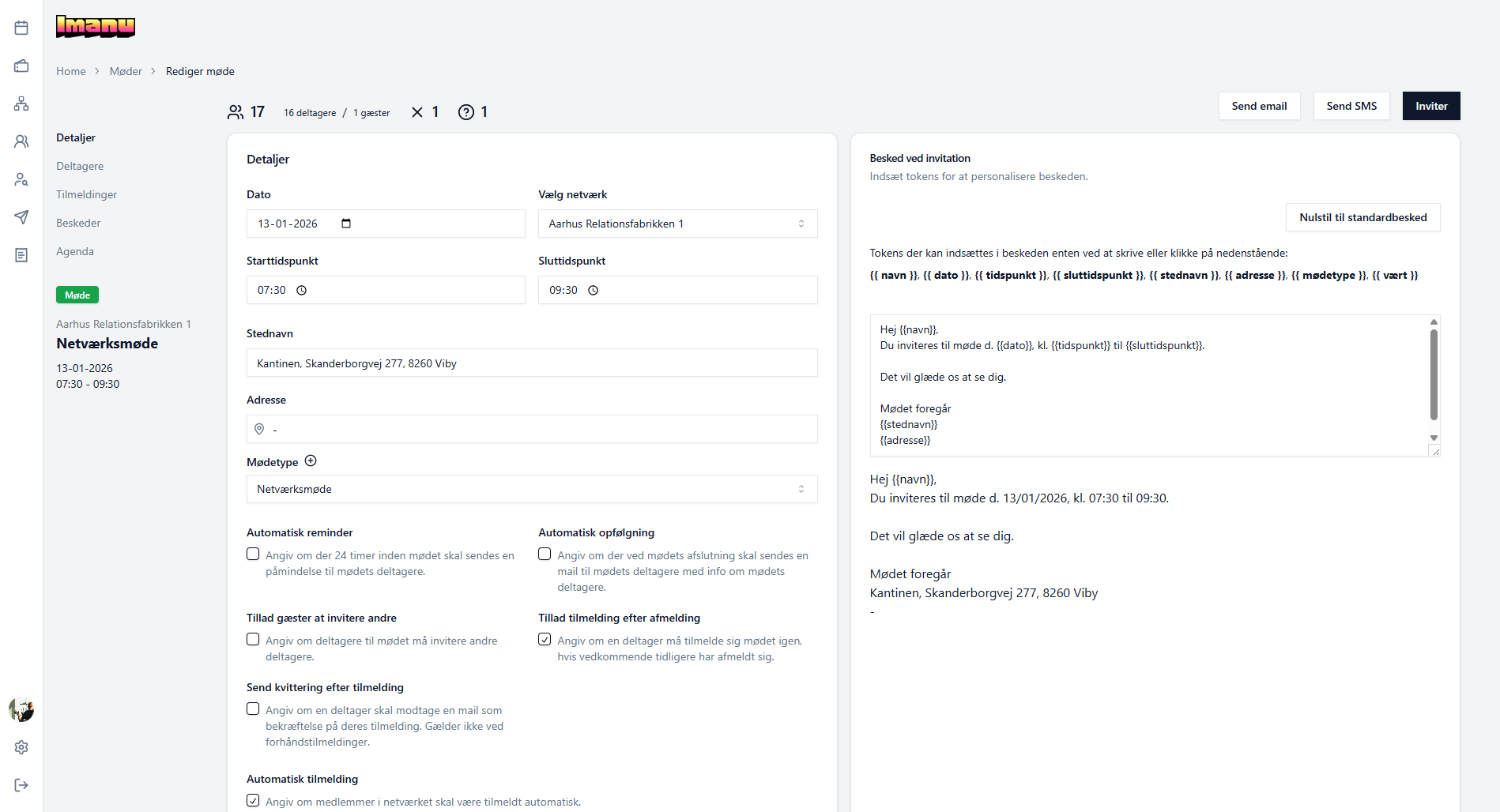The image size is (1500, 812).
Task: Open the Vælg netværk dropdown
Action: pos(677,224)
